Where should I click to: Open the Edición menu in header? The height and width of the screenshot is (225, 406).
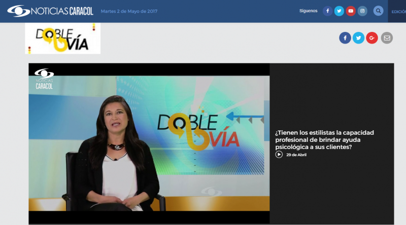click(398, 12)
